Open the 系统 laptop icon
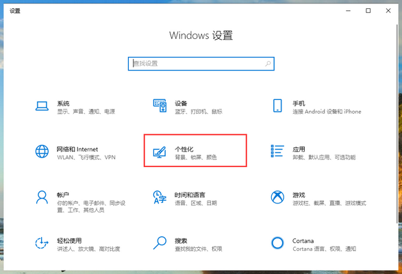This screenshot has height=274, width=402. coord(42,106)
